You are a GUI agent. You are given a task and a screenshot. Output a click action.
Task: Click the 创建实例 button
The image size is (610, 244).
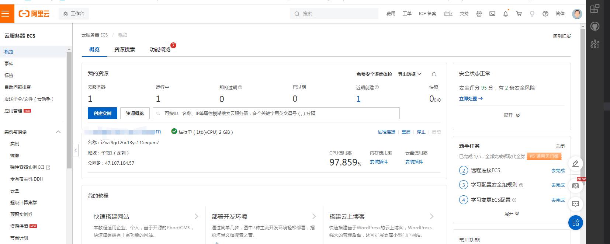point(103,113)
